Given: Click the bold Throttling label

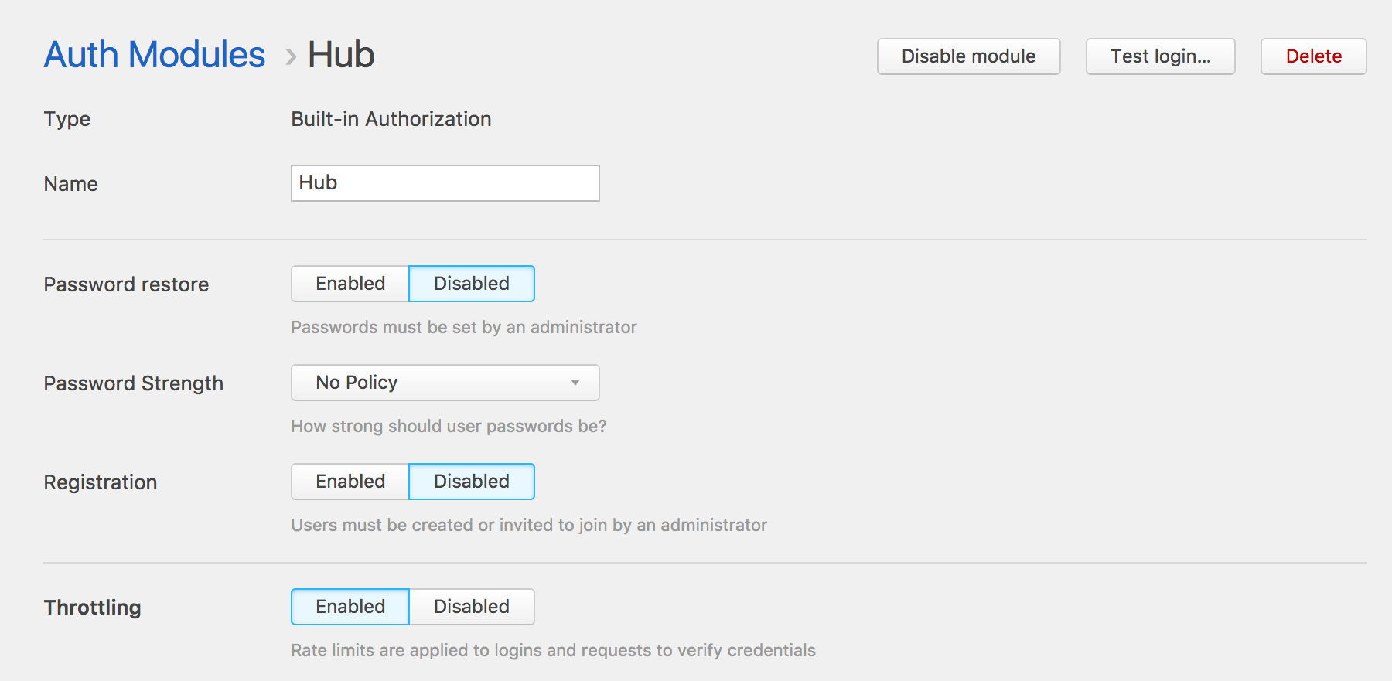Looking at the screenshot, I should [92, 608].
